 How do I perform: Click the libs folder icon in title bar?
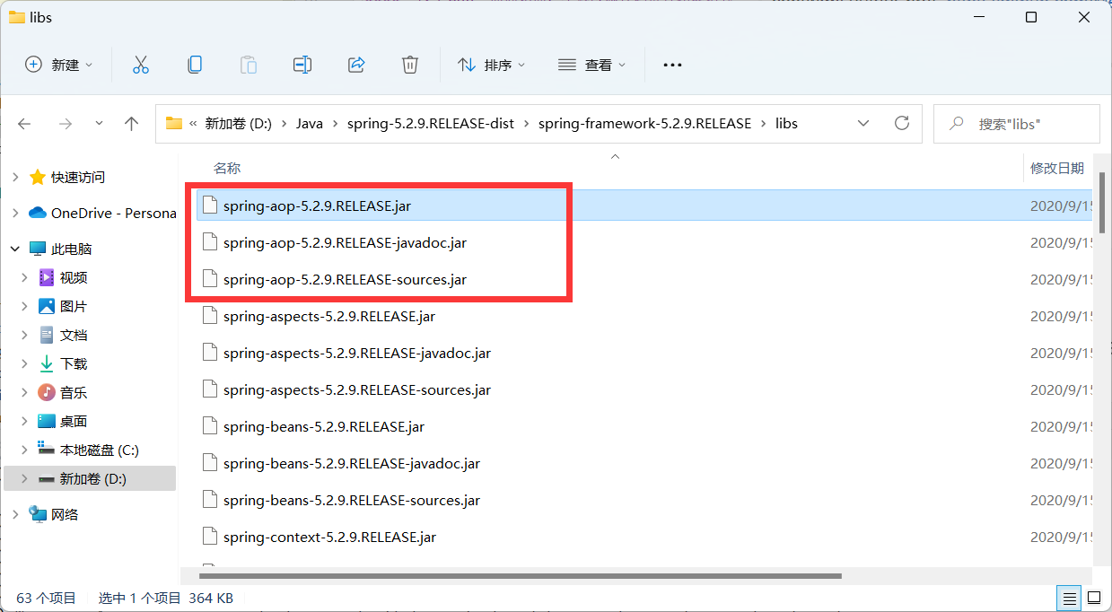pos(16,17)
